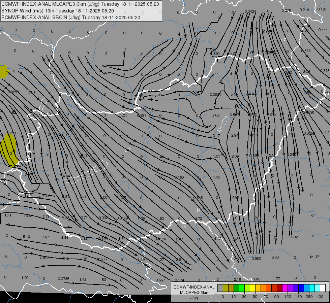The height and width of the screenshot is (303, 330).
Task: Click the pure yellow legend swatch
Action: (252, 288)
